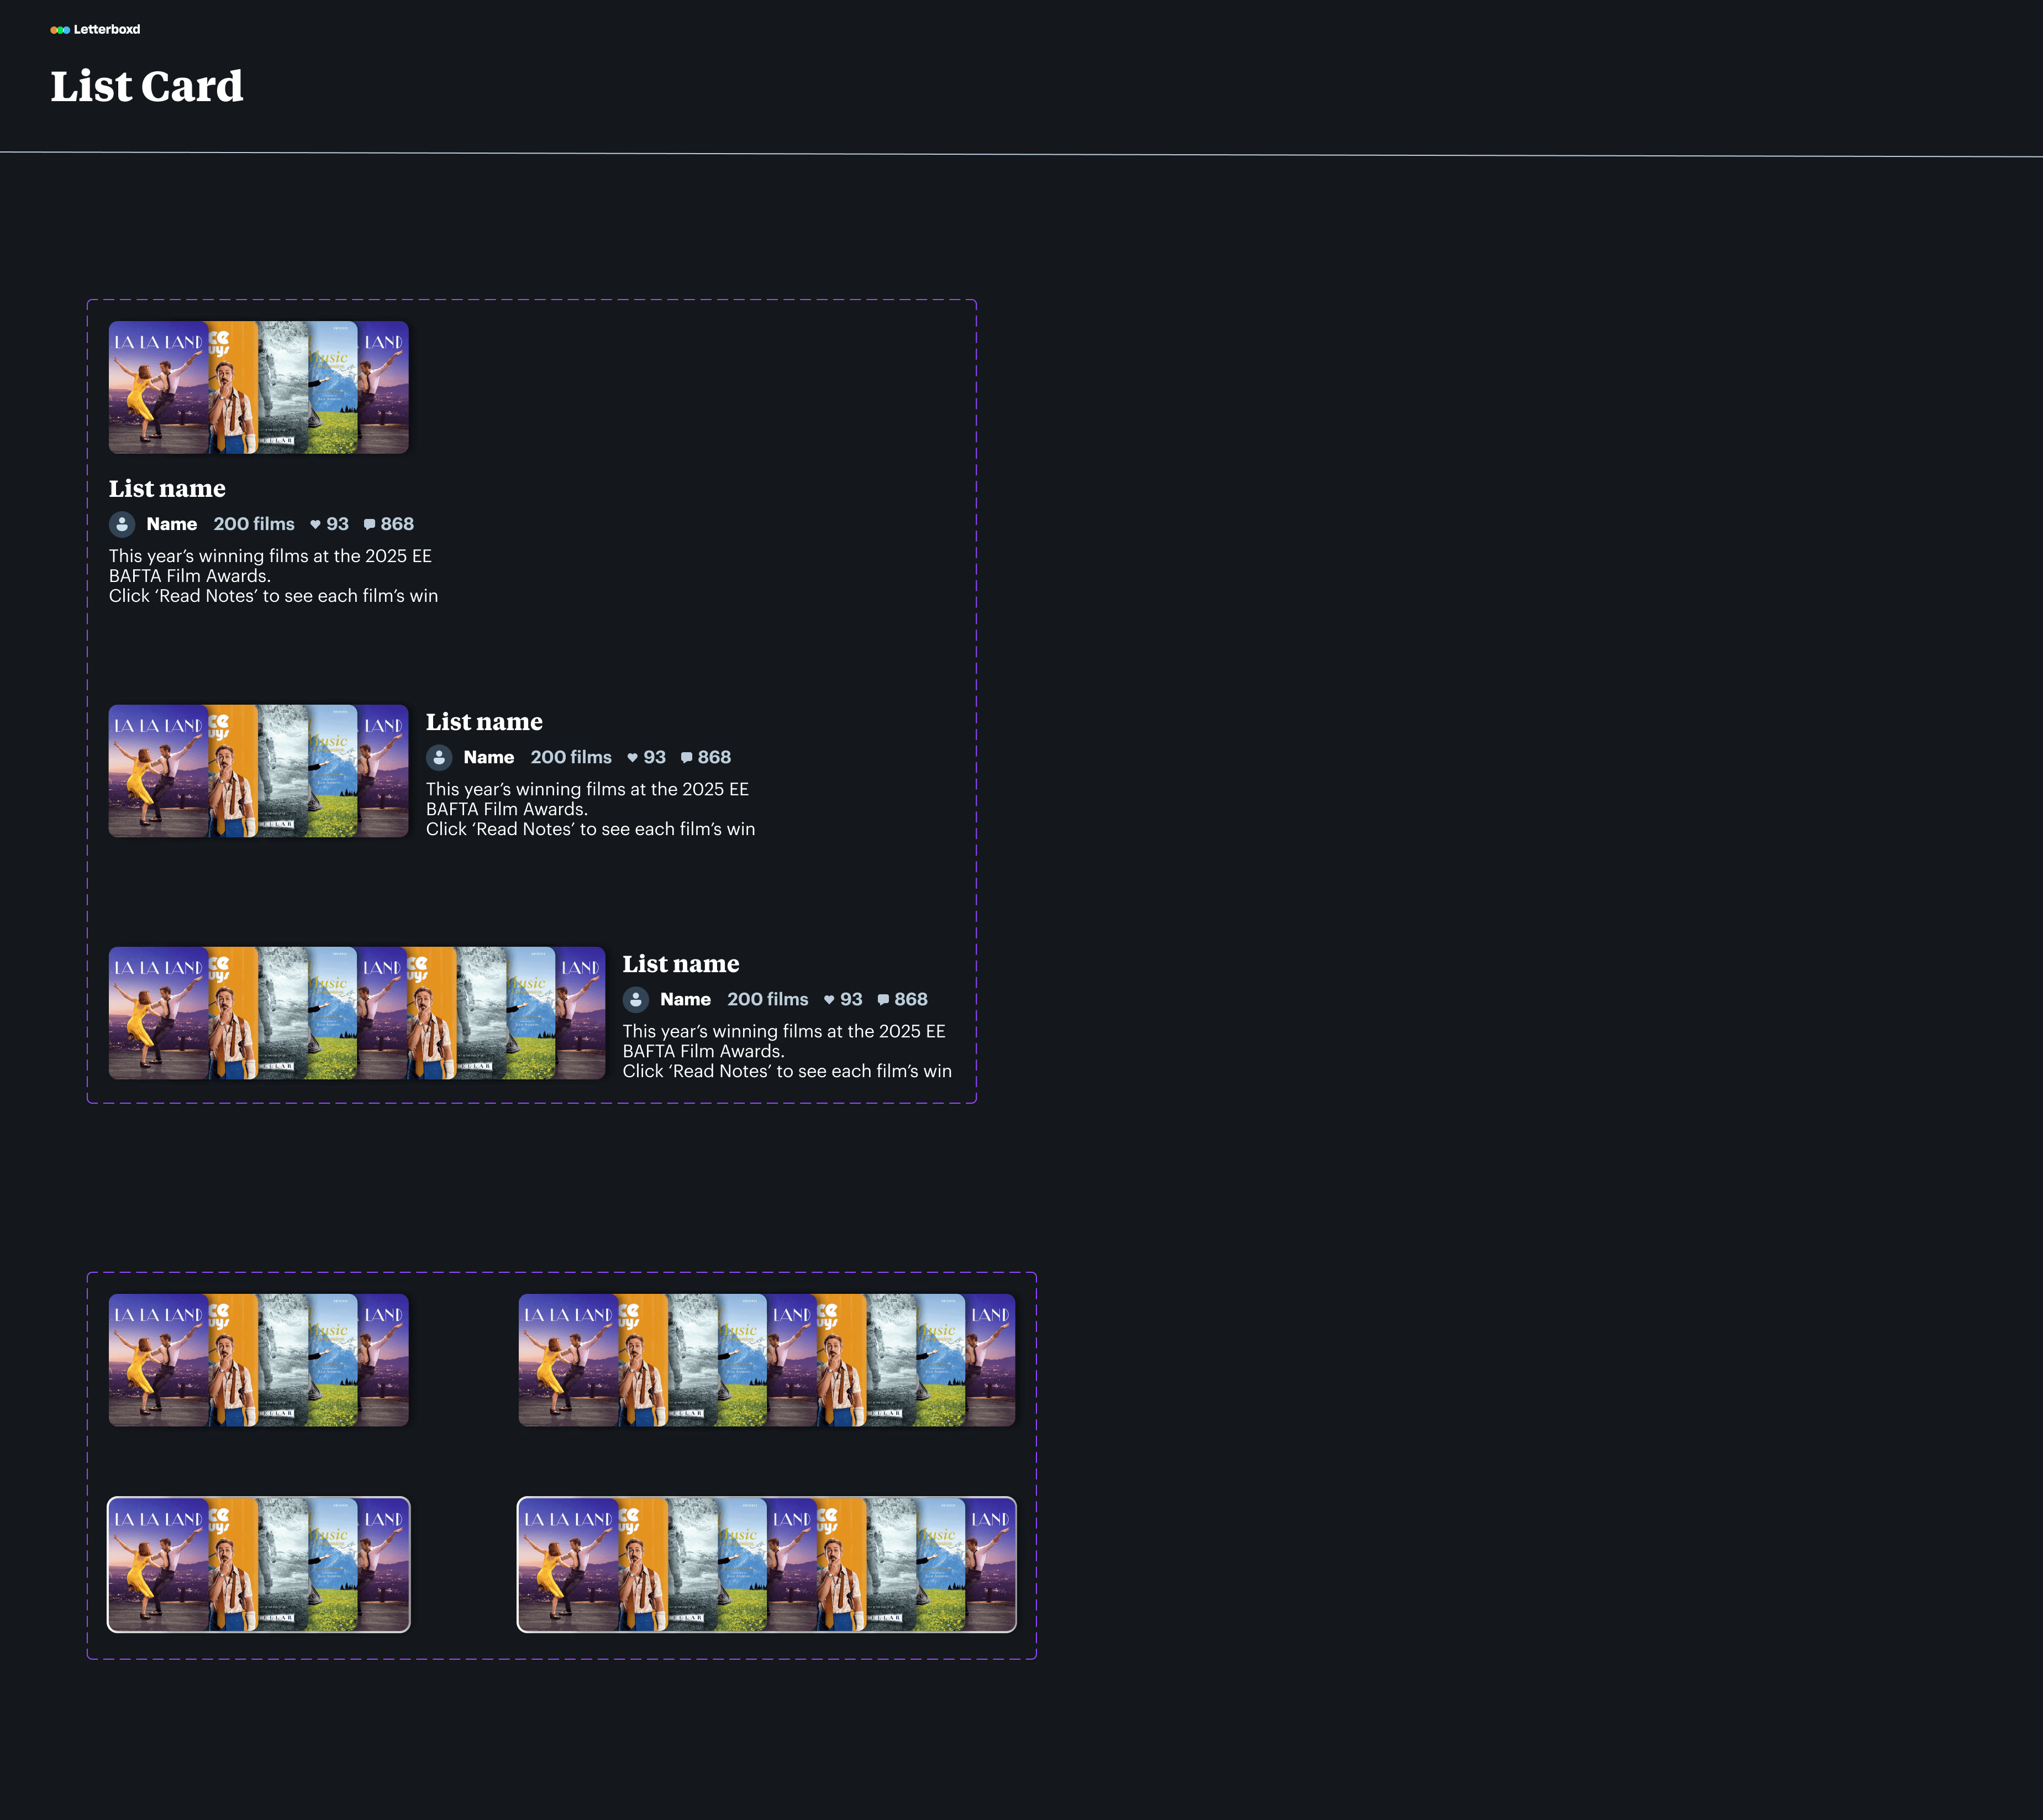Open 'List name' title under the stacked poster strip
The width and height of the screenshot is (2043, 1820).
click(x=167, y=488)
